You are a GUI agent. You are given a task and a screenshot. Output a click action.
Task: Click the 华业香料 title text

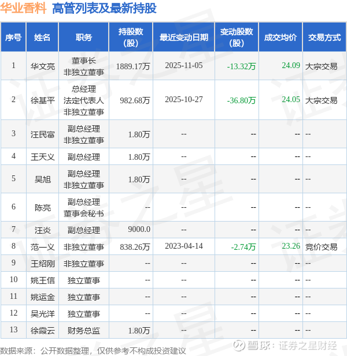(23, 8)
